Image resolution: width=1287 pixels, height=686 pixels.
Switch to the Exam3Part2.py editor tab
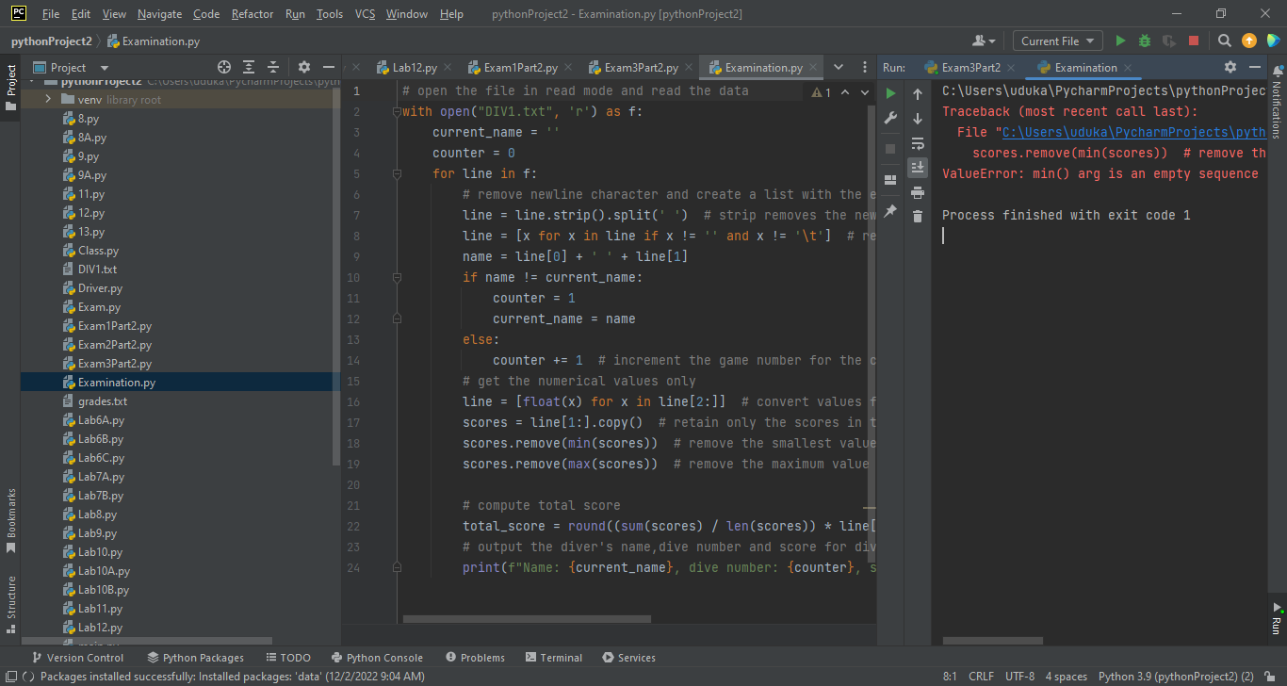641,68
